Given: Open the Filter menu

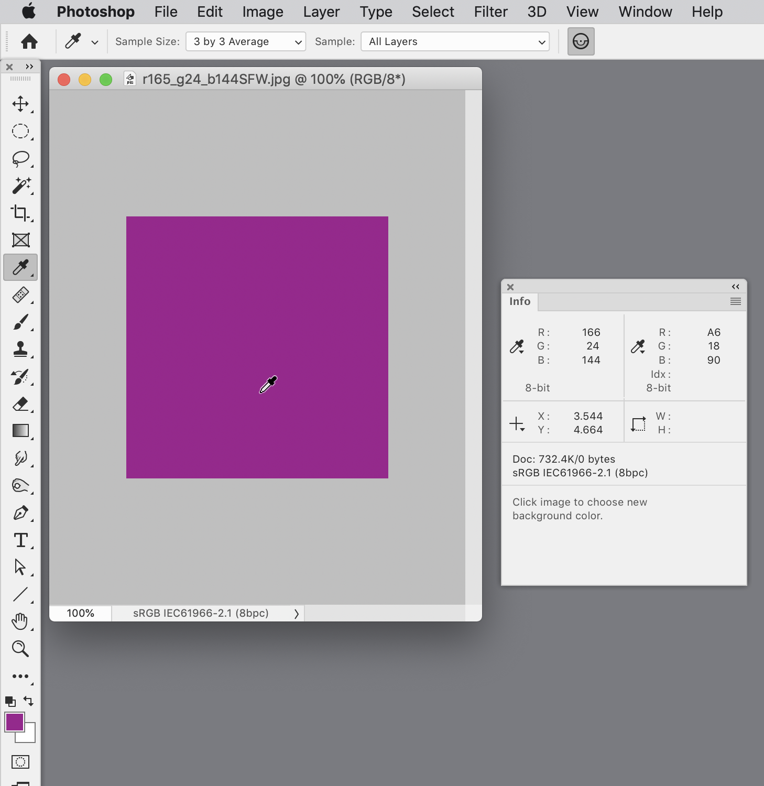Looking at the screenshot, I should (x=490, y=12).
